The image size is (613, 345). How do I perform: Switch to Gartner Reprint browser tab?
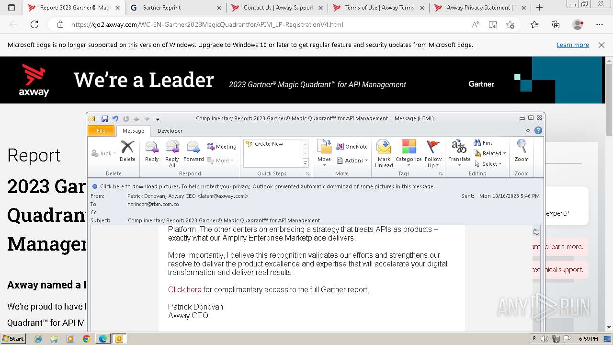click(x=174, y=8)
